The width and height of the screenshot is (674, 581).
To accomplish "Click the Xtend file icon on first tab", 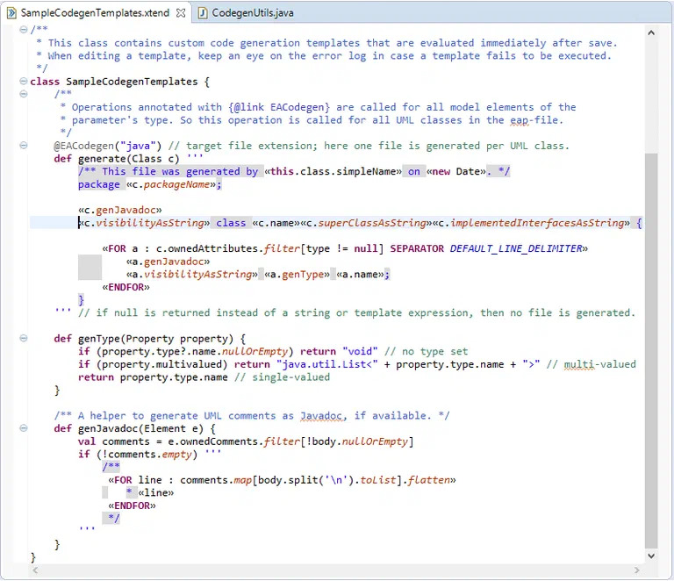I will click(11, 13).
